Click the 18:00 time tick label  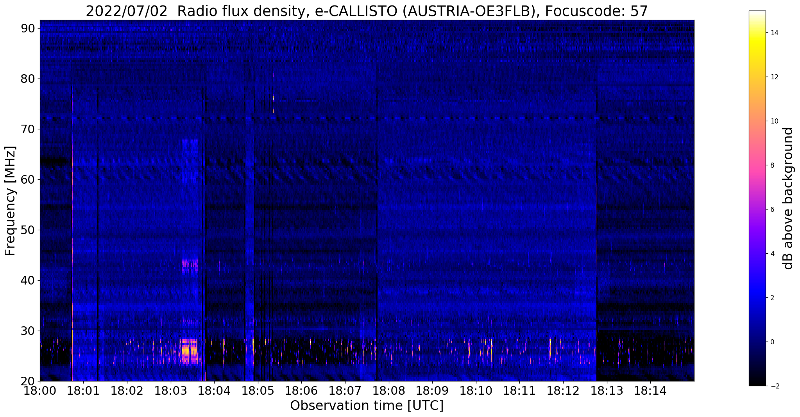[40, 391]
